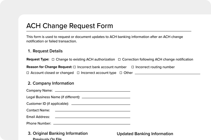Click the blank line after 'Other'
The height and width of the screenshot is (140, 211).
pyautogui.click(x=167, y=74)
